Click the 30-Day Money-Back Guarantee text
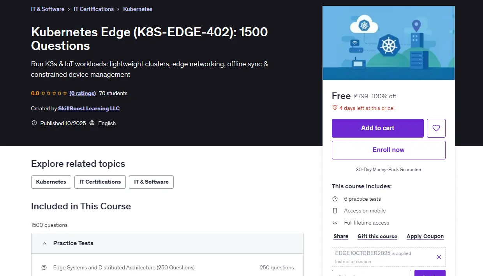 (388, 170)
